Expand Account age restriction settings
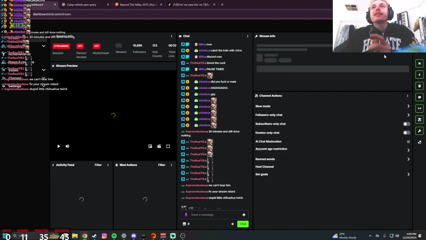 pos(408,150)
